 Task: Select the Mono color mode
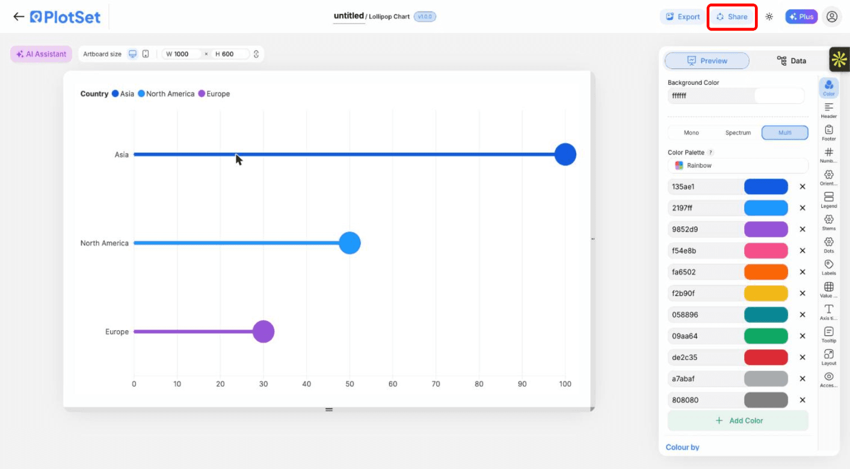pyautogui.click(x=691, y=133)
